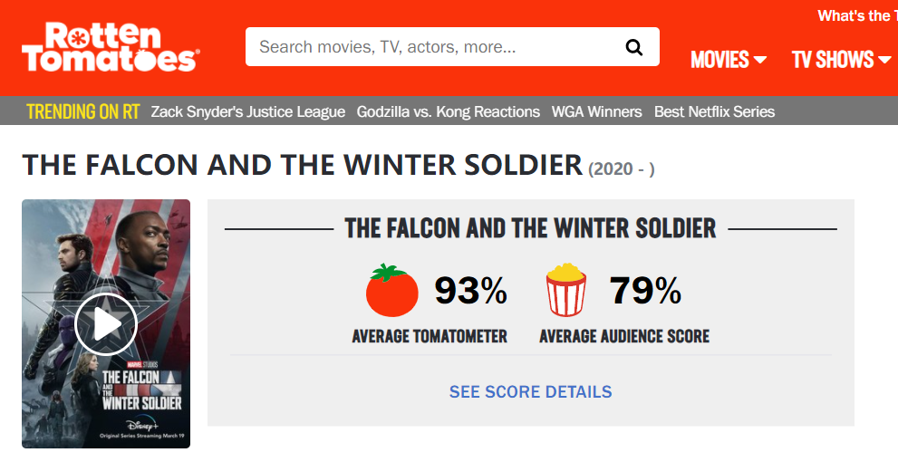Click the Average Audience Score label

coord(624,336)
